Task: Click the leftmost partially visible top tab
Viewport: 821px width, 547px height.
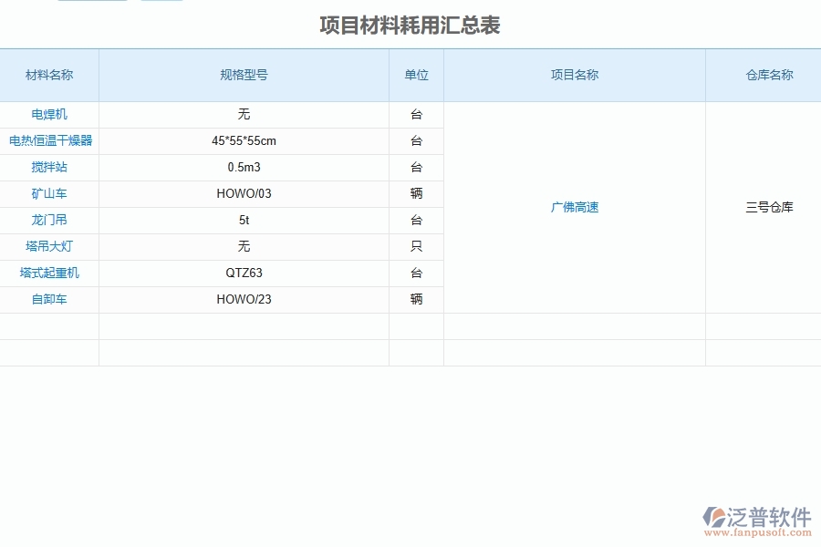Action: pos(91,3)
